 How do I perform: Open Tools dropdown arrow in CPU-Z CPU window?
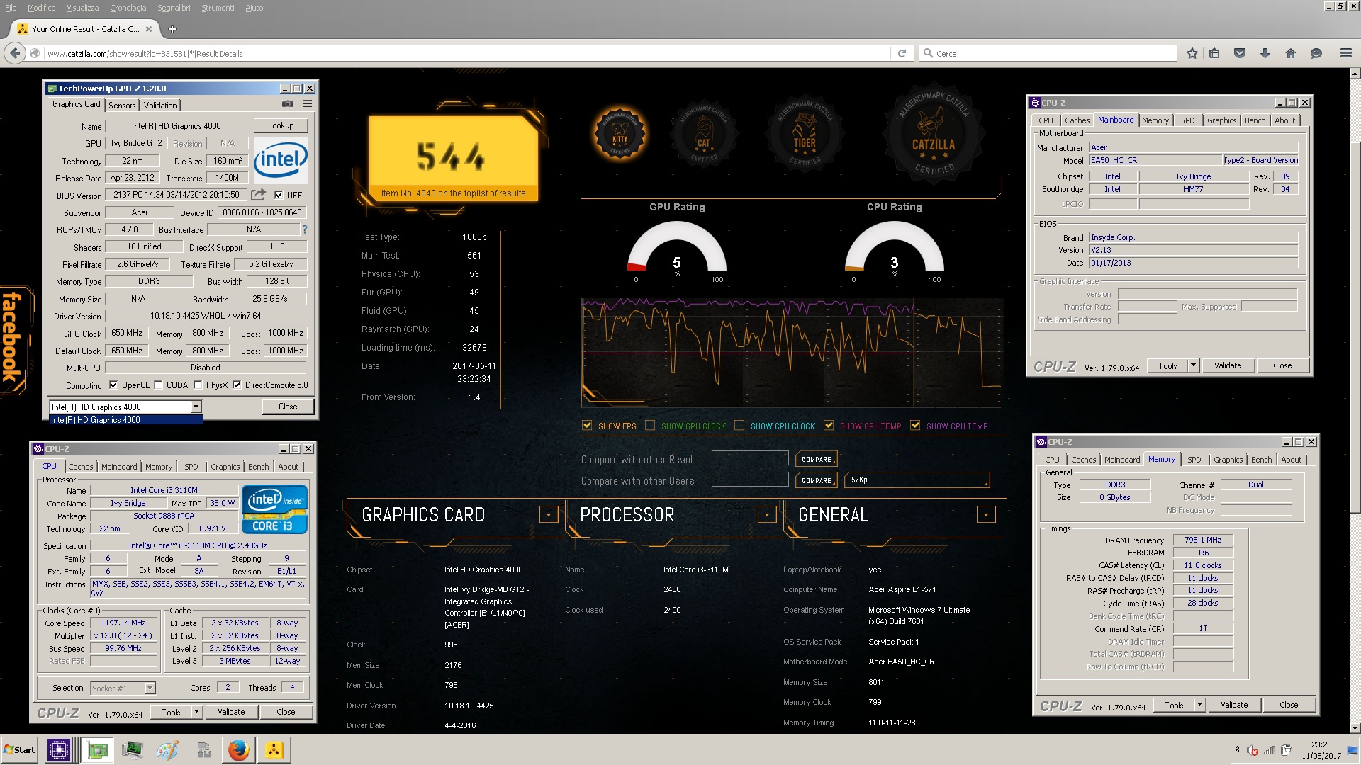point(197,712)
